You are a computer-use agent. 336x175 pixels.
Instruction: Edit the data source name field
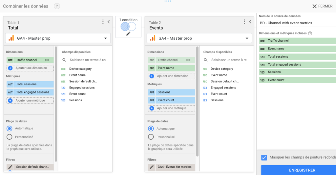point(297,23)
